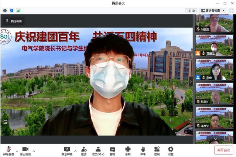Open the chat (聊天) panel

point(113,150)
